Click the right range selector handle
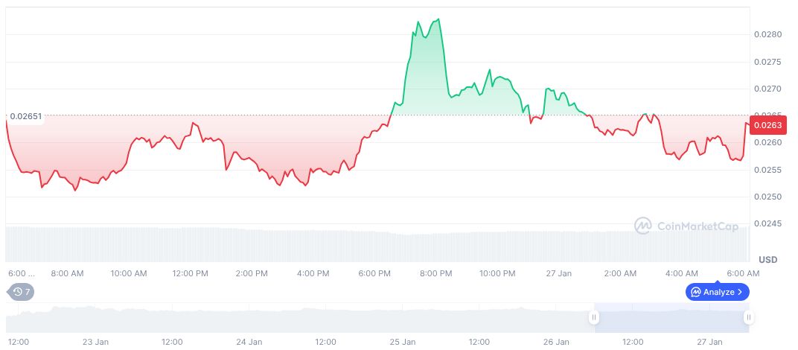This screenshot has width=798, height=350. click(748, 318)
